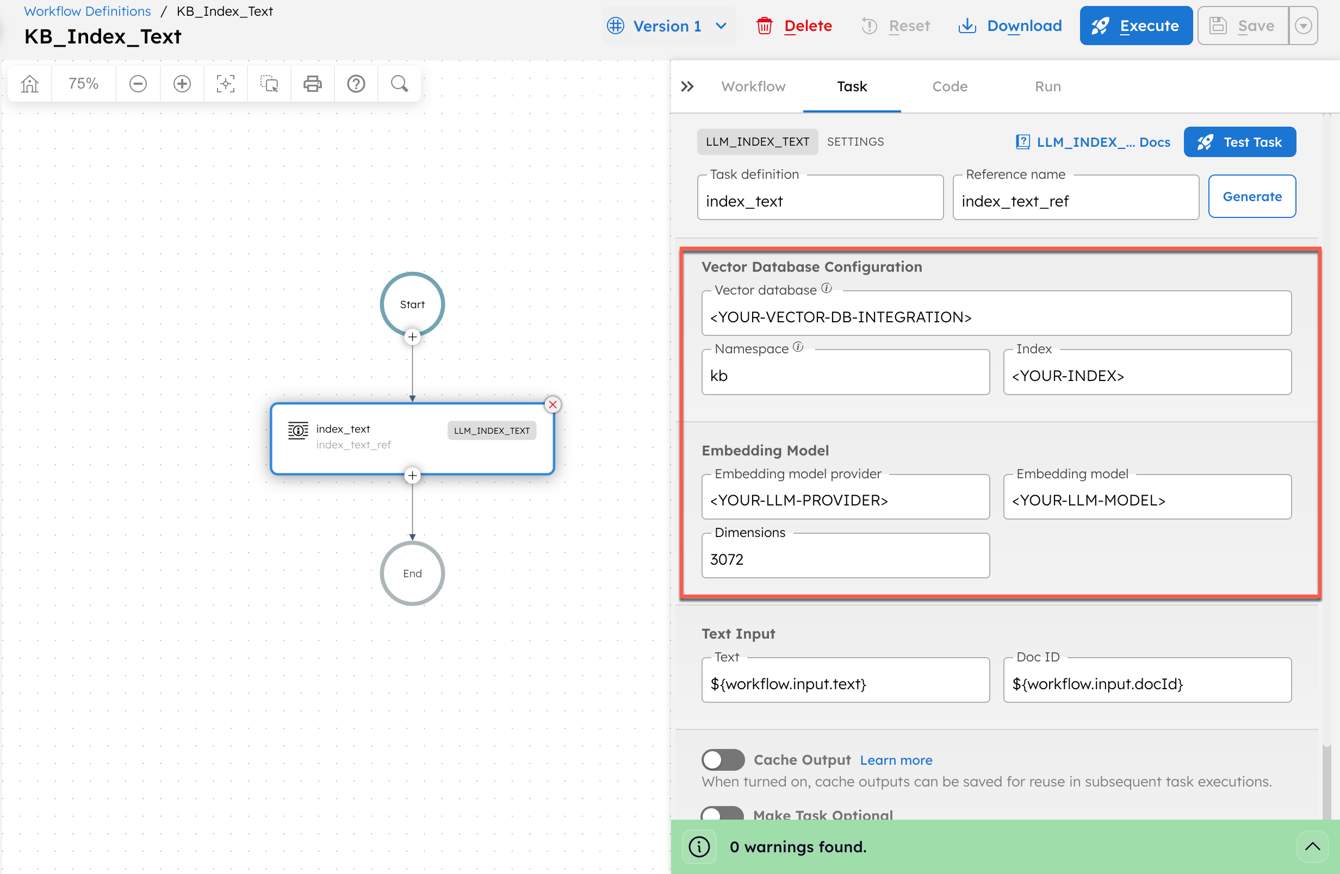This screenshot has height=874, width=1340.
Task: Enable the Cache Output toggle
Action: [723, 760]
